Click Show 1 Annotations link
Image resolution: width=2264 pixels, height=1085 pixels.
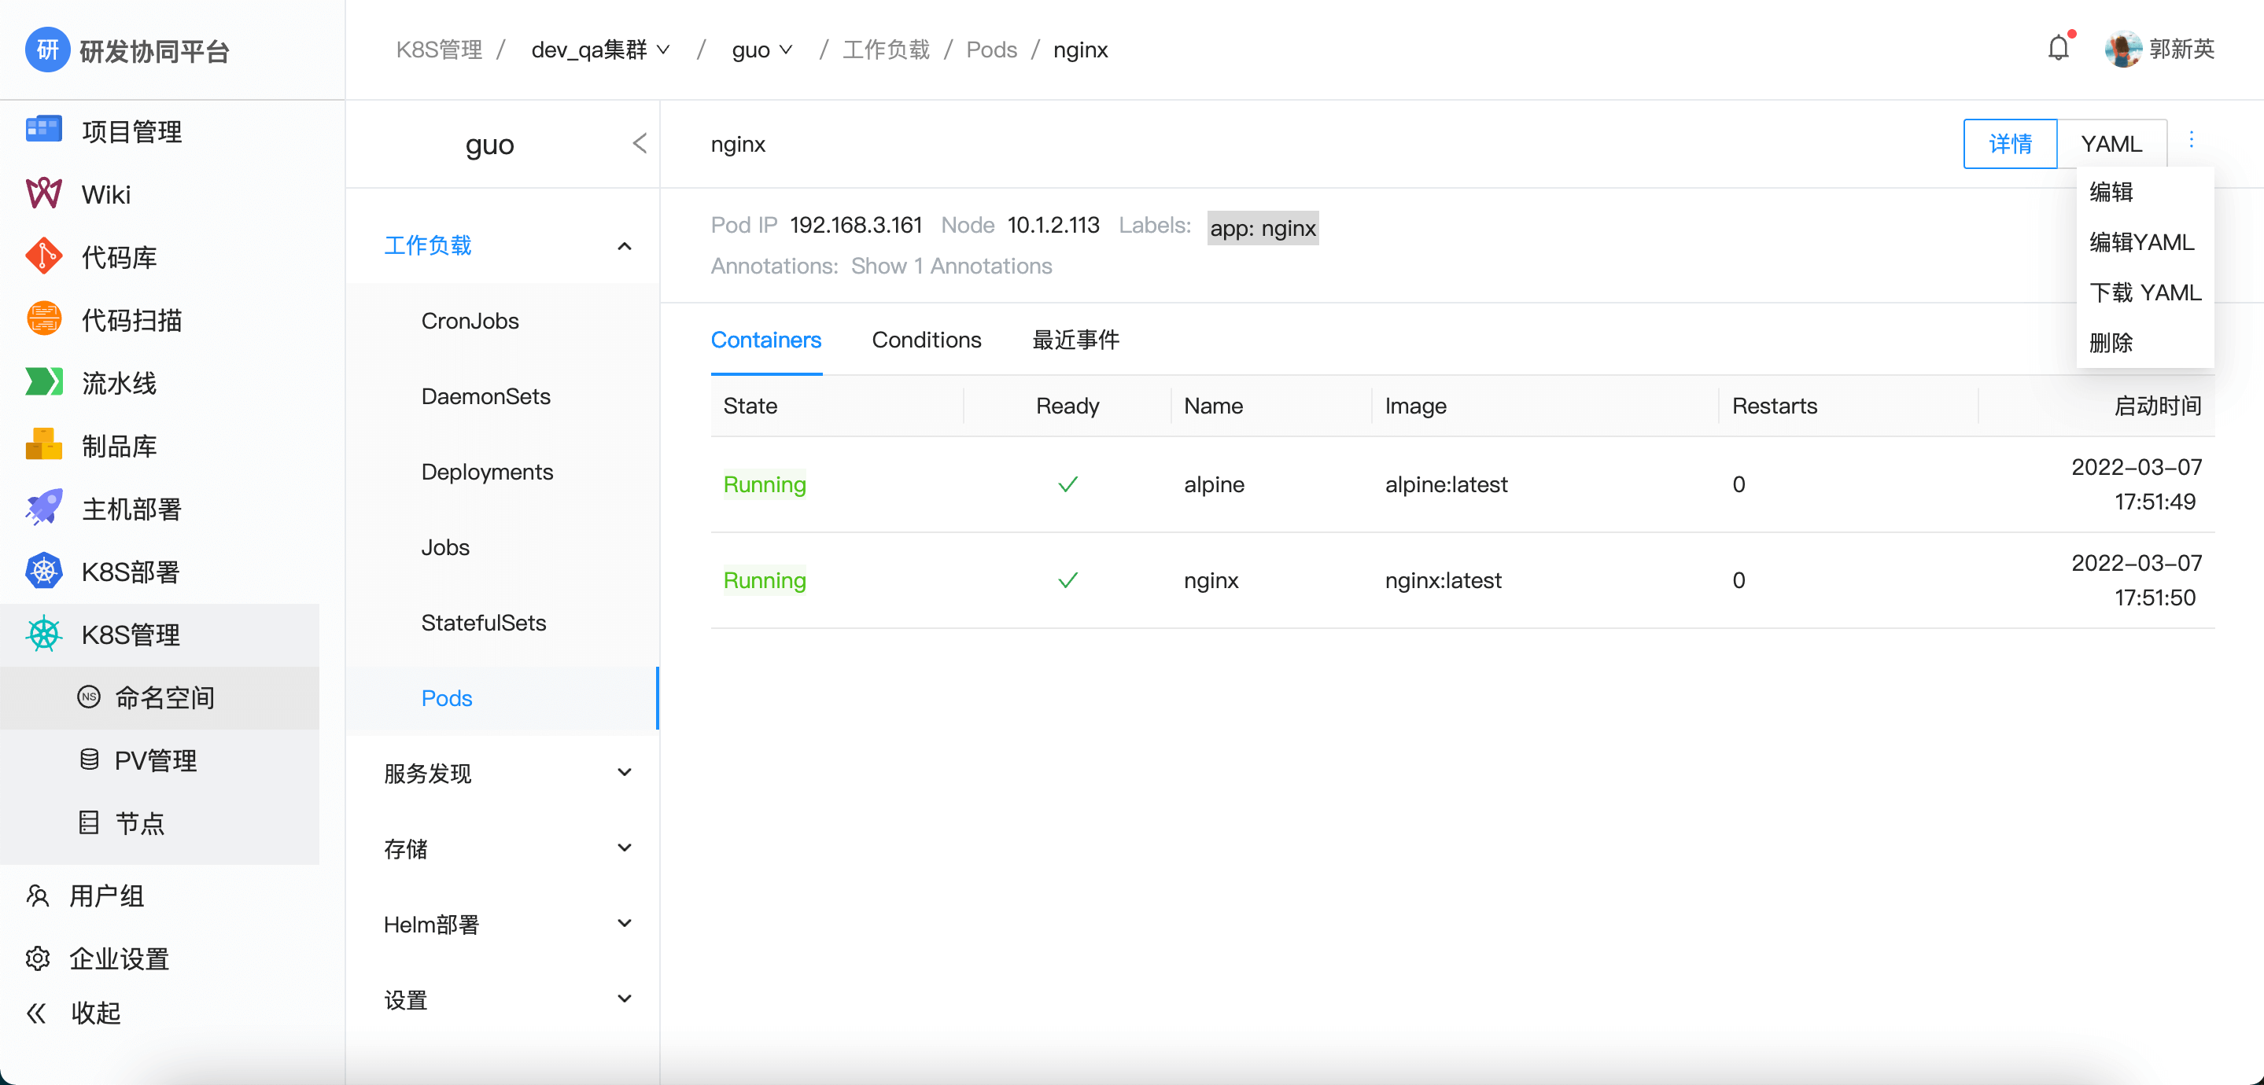951,267
